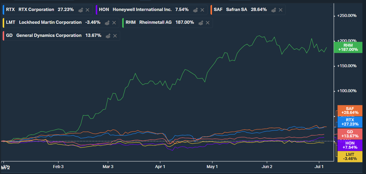Click the green RHM +187.00% axis label
The width and height of the screenshot is (366, 174).
(348, 47)
